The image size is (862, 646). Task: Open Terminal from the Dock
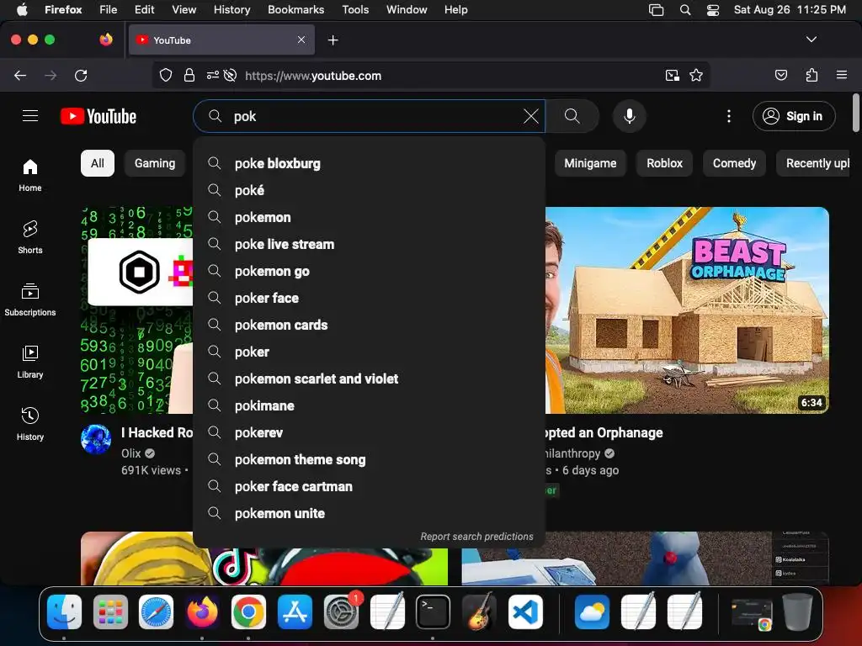433,612
